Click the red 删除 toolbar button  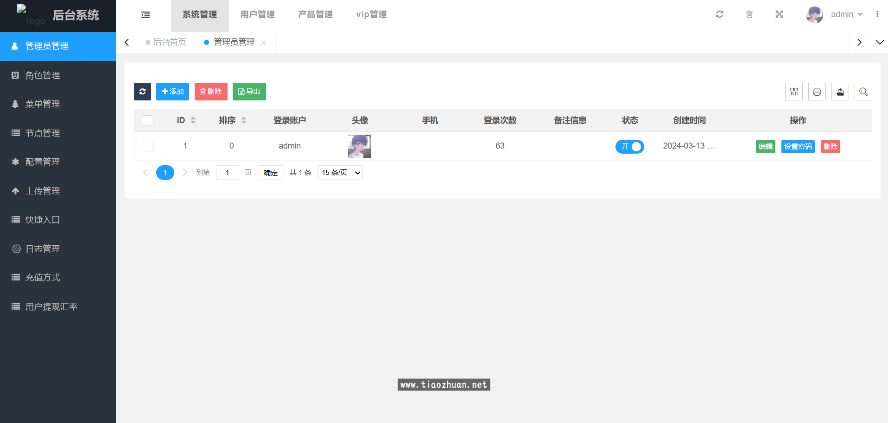[211, 92]
